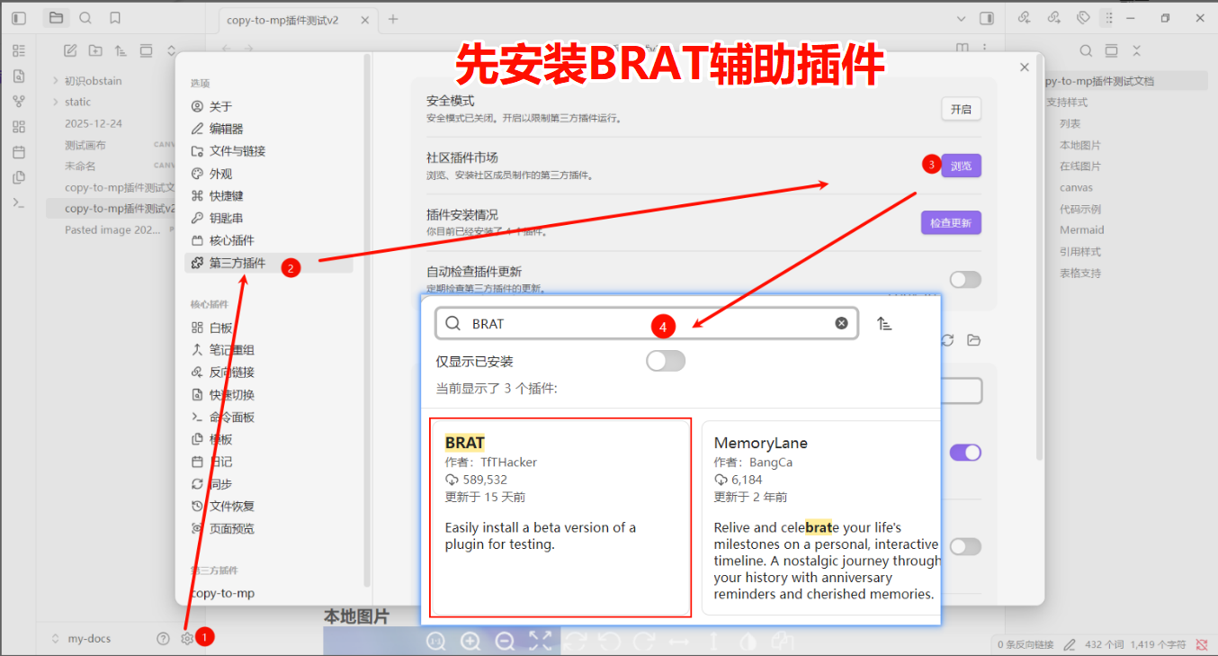Reload the installed plugins list
The width and height of the screenshot is (1218, 656).
point(947,340)
